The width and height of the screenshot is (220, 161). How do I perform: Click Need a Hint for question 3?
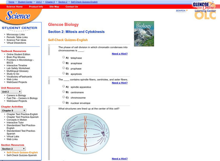coord(120,159)
